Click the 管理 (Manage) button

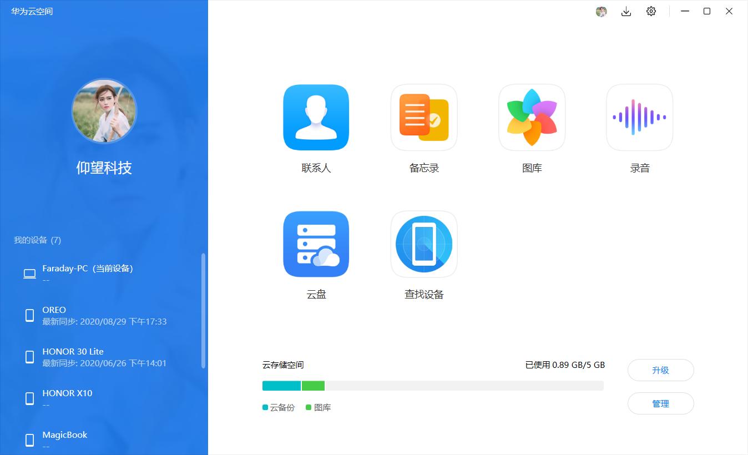point(660,403)
